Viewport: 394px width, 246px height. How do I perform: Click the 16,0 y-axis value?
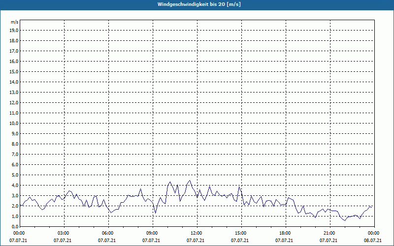pyautogui.click(x=14, y=61)
